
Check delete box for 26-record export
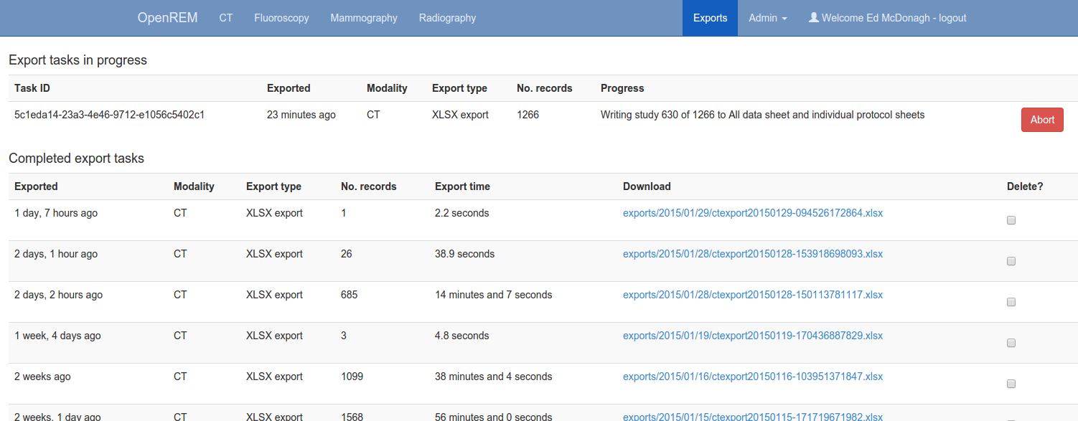(x=1011, y=262)
